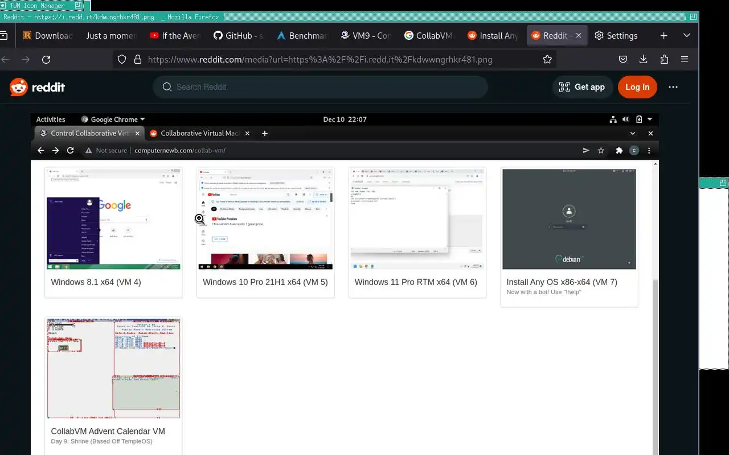Click the pictured Chrome extensions puzzle icon

tap(619, 151)
